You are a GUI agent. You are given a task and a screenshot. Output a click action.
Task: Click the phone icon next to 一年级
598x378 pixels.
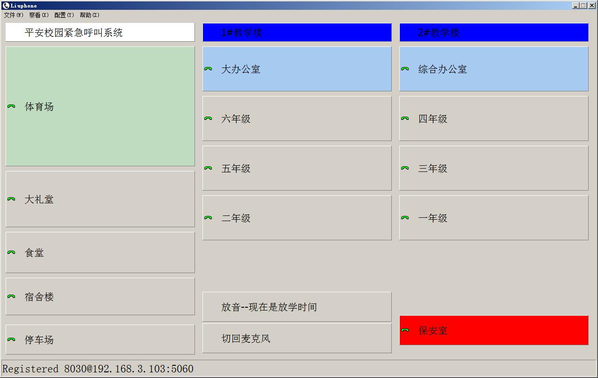tap(405, 218)
